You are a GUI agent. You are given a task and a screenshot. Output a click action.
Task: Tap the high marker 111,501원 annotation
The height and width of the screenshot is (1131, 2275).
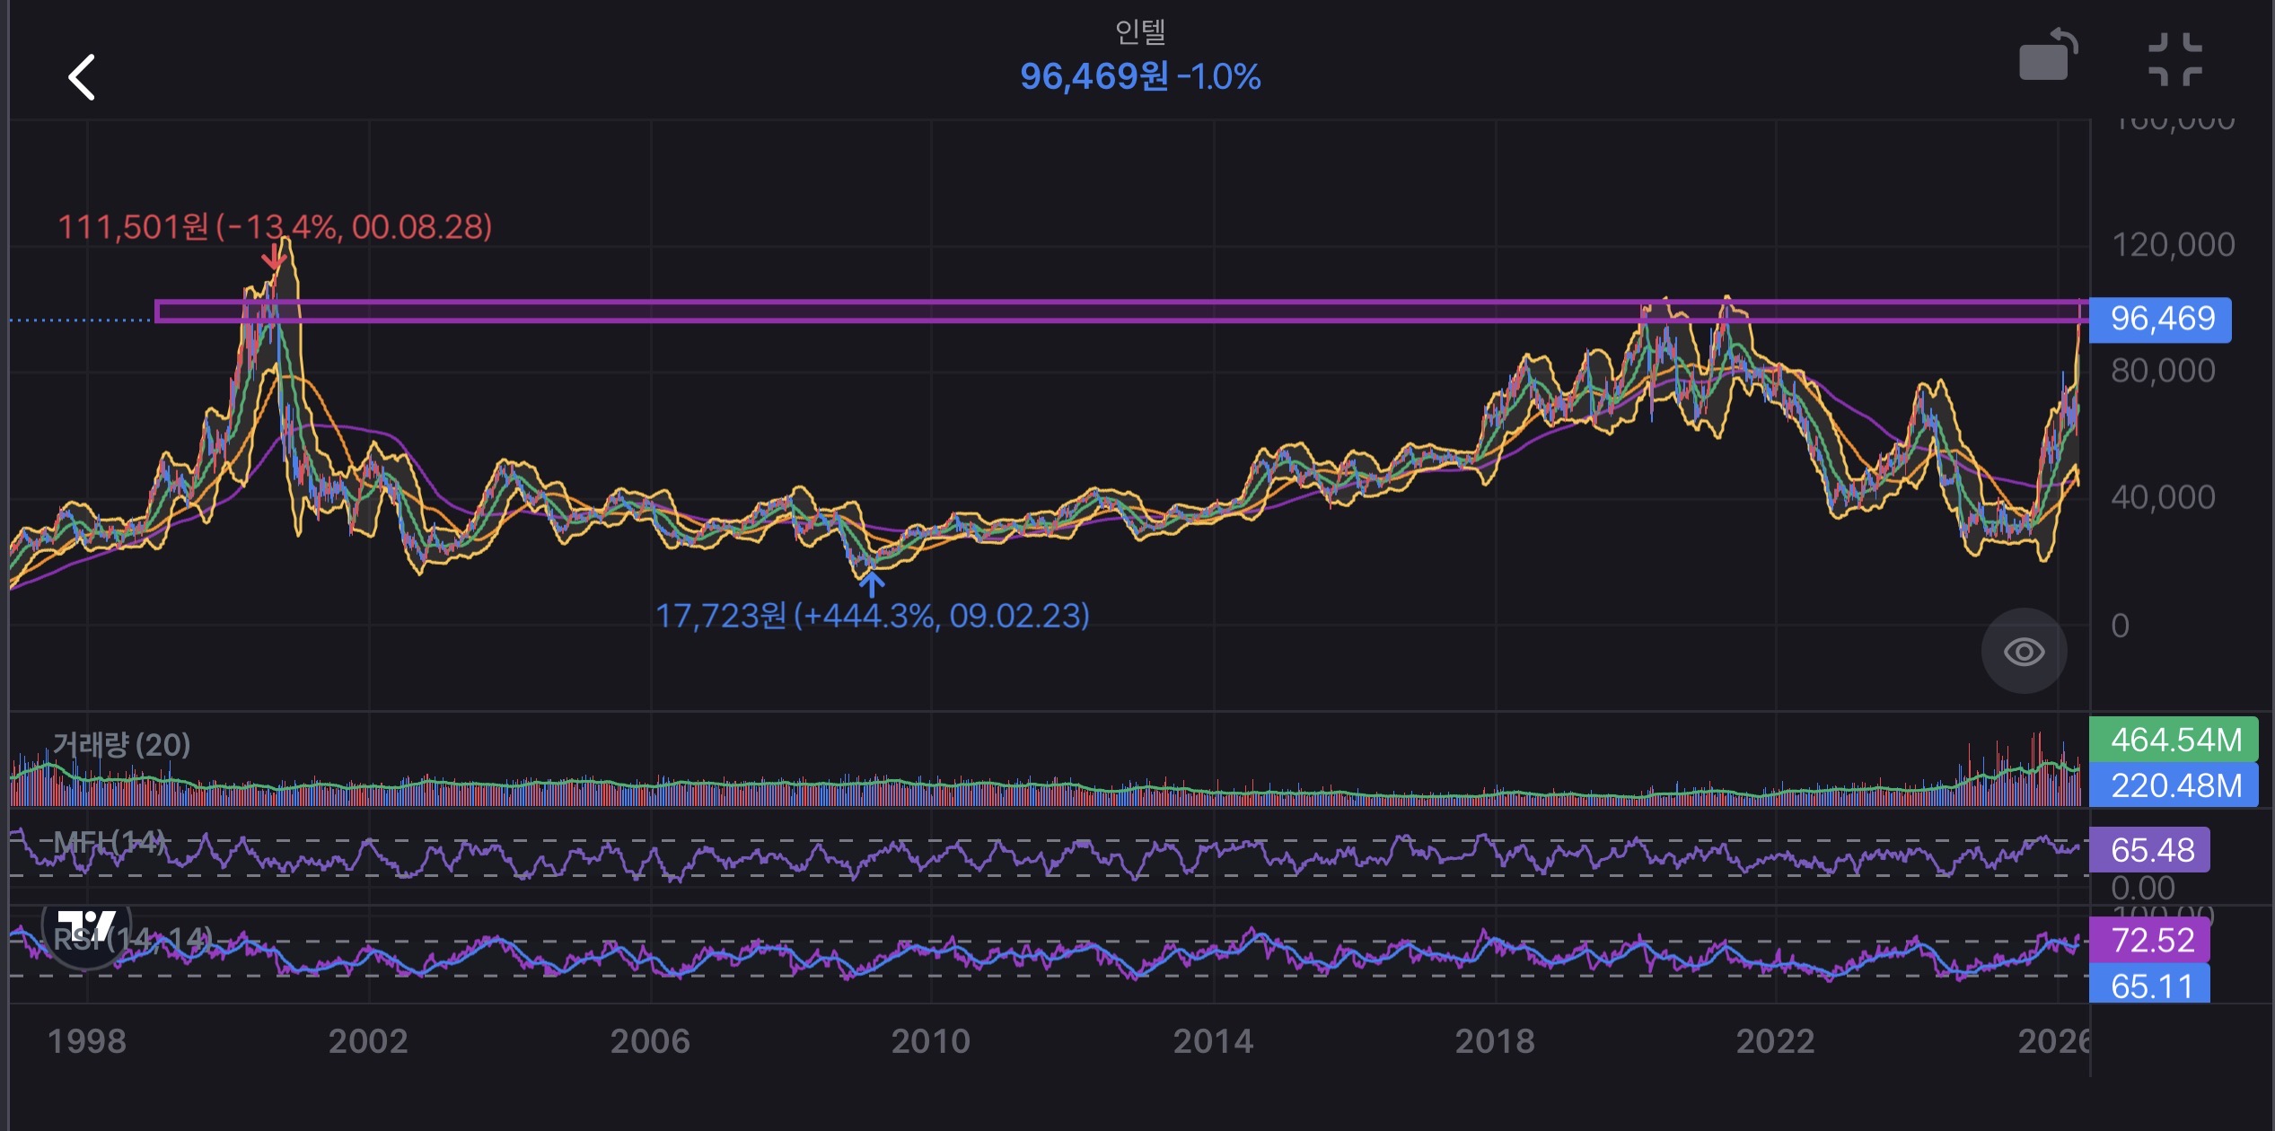pyautogui.click(x=275, y=227)
